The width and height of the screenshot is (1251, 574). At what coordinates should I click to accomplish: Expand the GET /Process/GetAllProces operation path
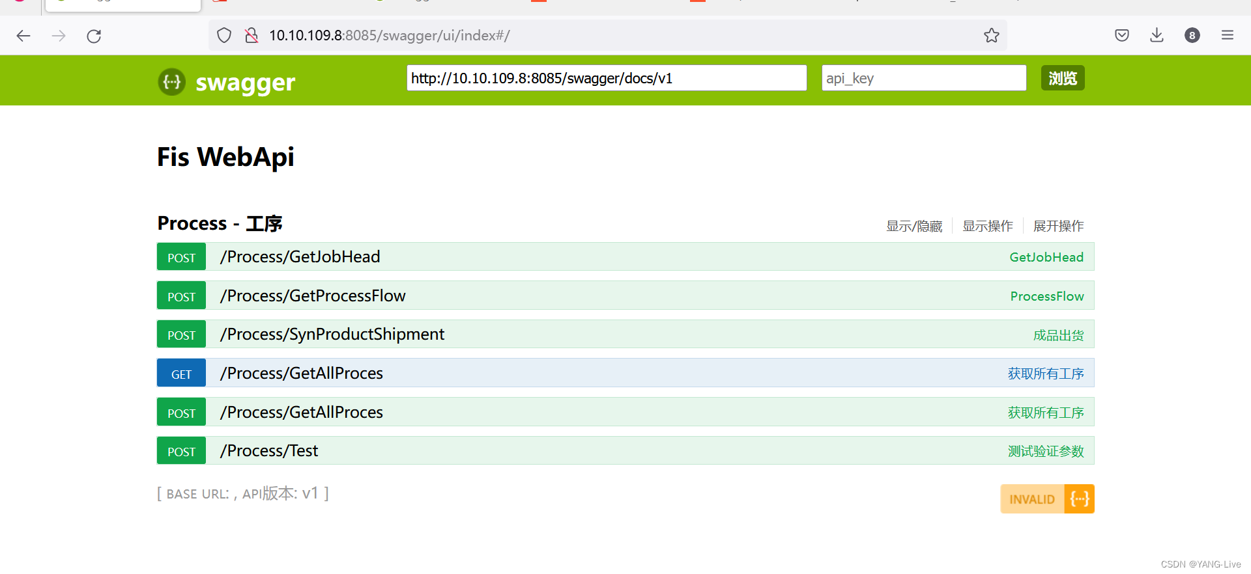tap(302, 374)
